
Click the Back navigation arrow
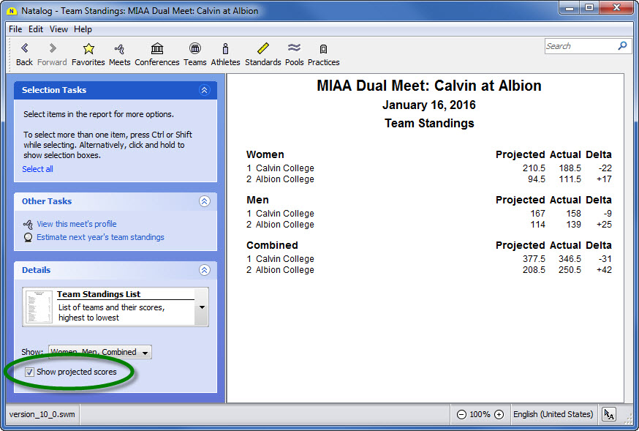coord(24,49)
